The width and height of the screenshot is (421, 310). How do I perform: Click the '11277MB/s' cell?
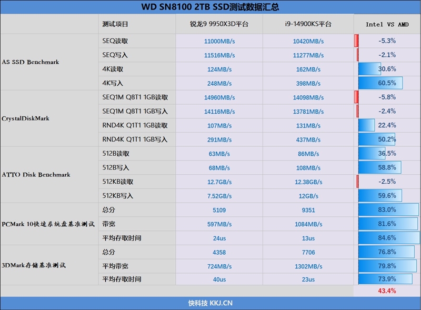(x=308, y=55)
